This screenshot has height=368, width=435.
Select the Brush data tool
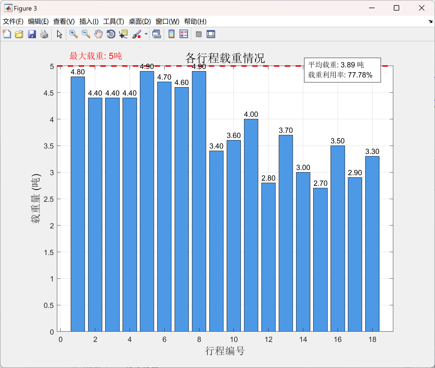[x=137, y=34]
